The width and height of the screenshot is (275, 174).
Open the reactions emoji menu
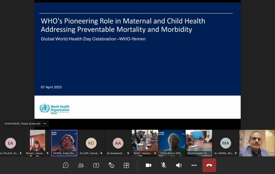tap(111, 165)
